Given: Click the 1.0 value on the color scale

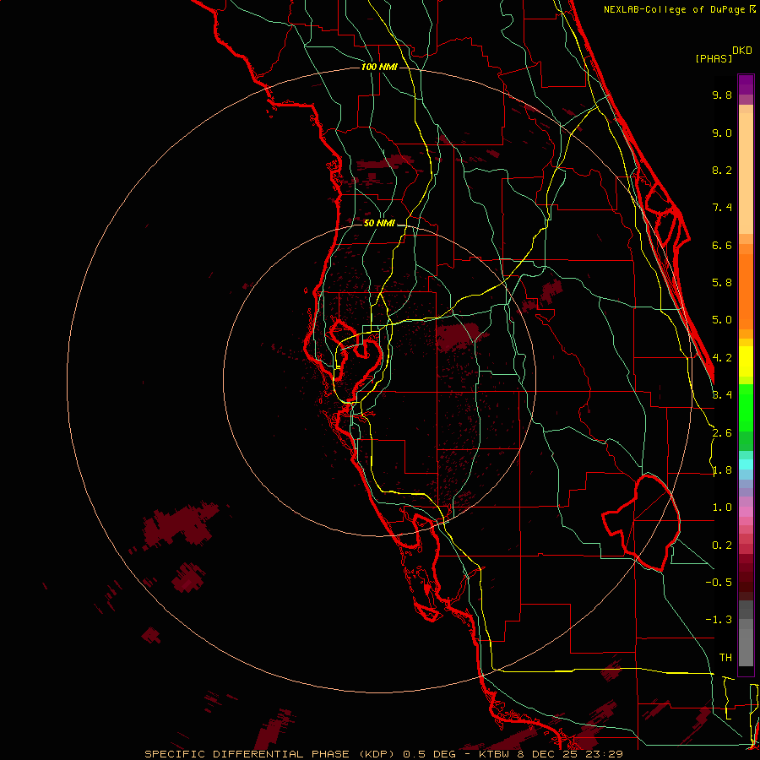Looking at the screenshot, I should pos(722,508).
